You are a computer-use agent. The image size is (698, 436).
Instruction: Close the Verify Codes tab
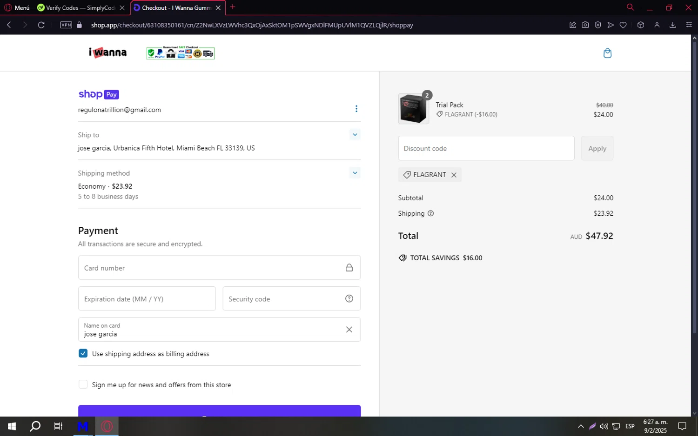point(122,8)
